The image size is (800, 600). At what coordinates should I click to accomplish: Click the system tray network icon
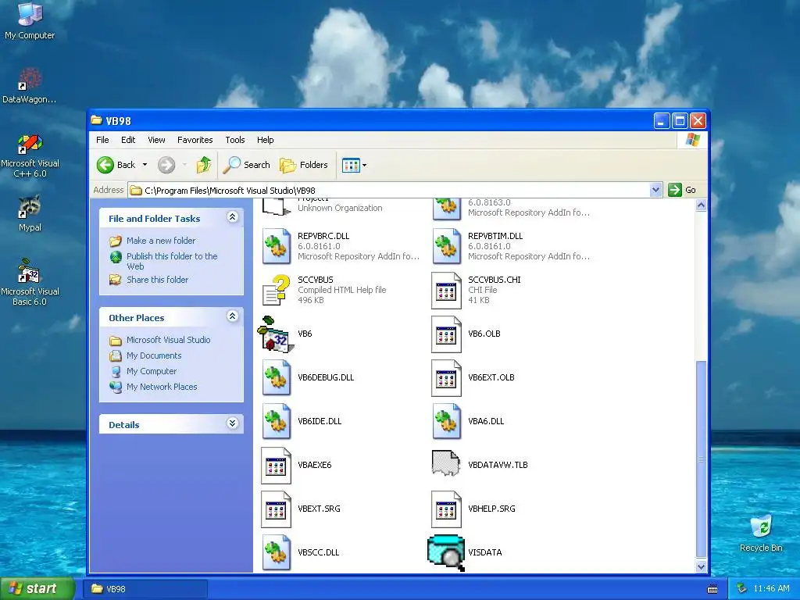click(x=742, y=589)
